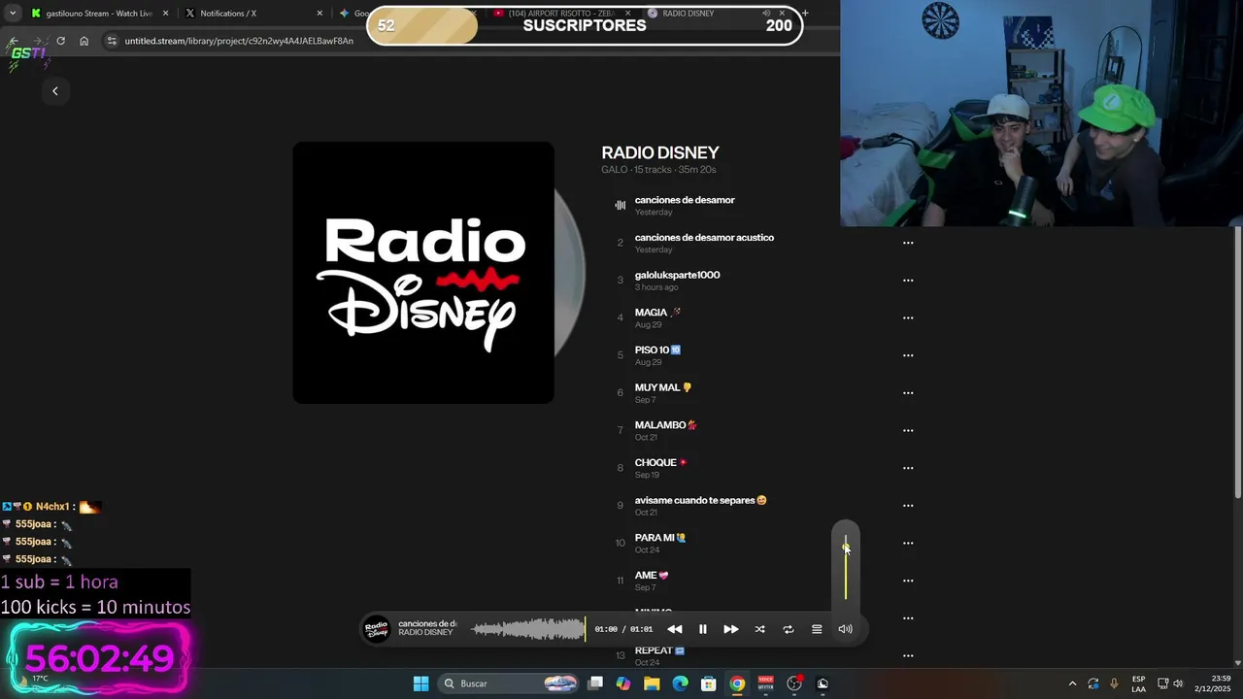1243x699 pixels.
Task: Show hidden system tray icons
Action: coord(1072,683)
